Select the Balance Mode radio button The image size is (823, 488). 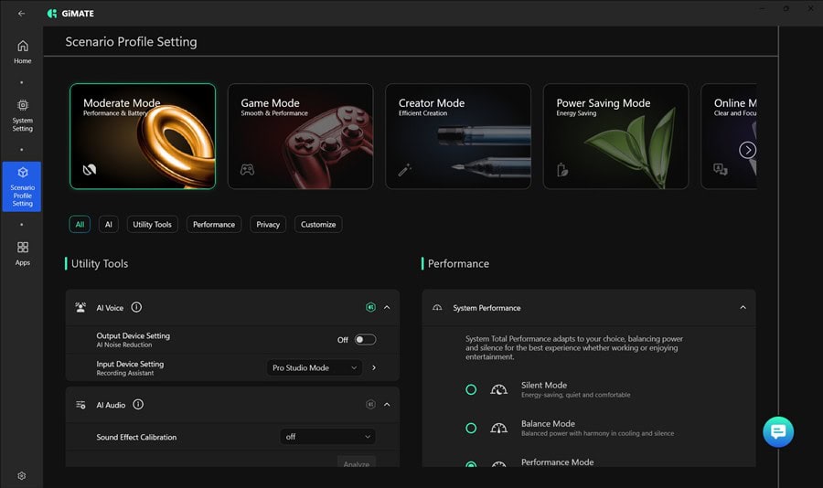[x=471, y=428]
